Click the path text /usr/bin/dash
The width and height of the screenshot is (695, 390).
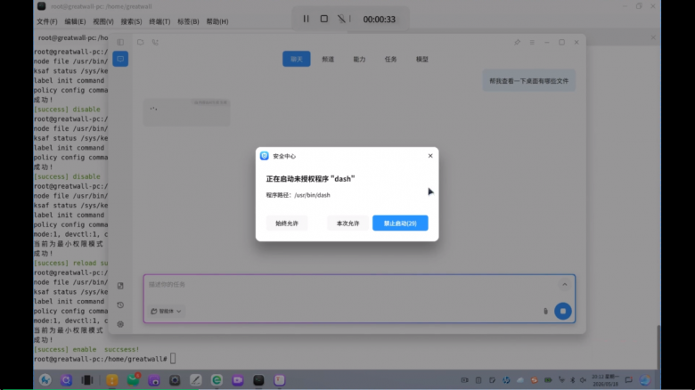(312, 195)
